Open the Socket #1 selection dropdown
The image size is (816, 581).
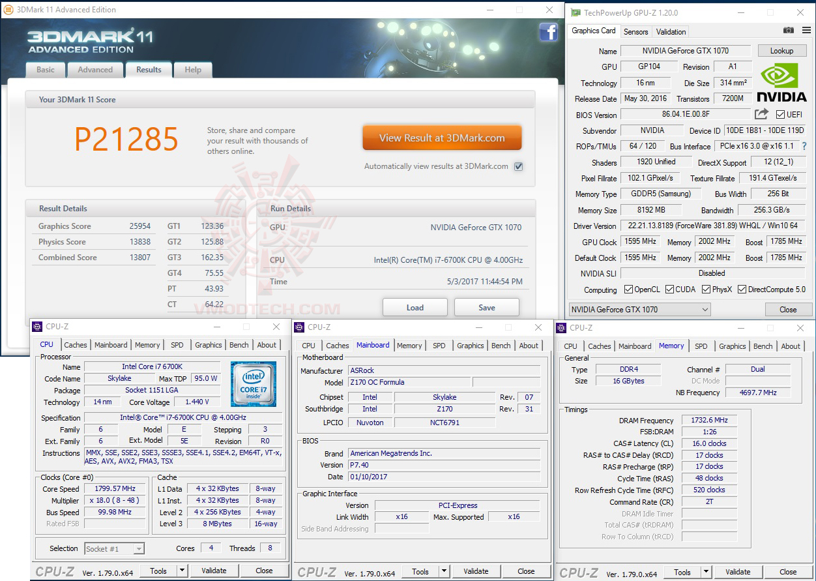tap(114, 548)
